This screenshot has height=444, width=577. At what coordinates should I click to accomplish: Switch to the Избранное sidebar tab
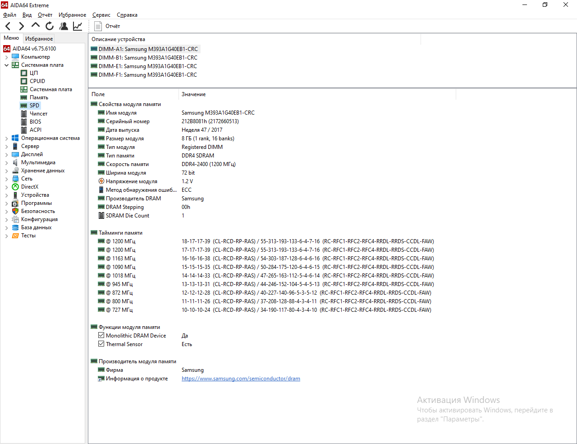pos(39,39)
